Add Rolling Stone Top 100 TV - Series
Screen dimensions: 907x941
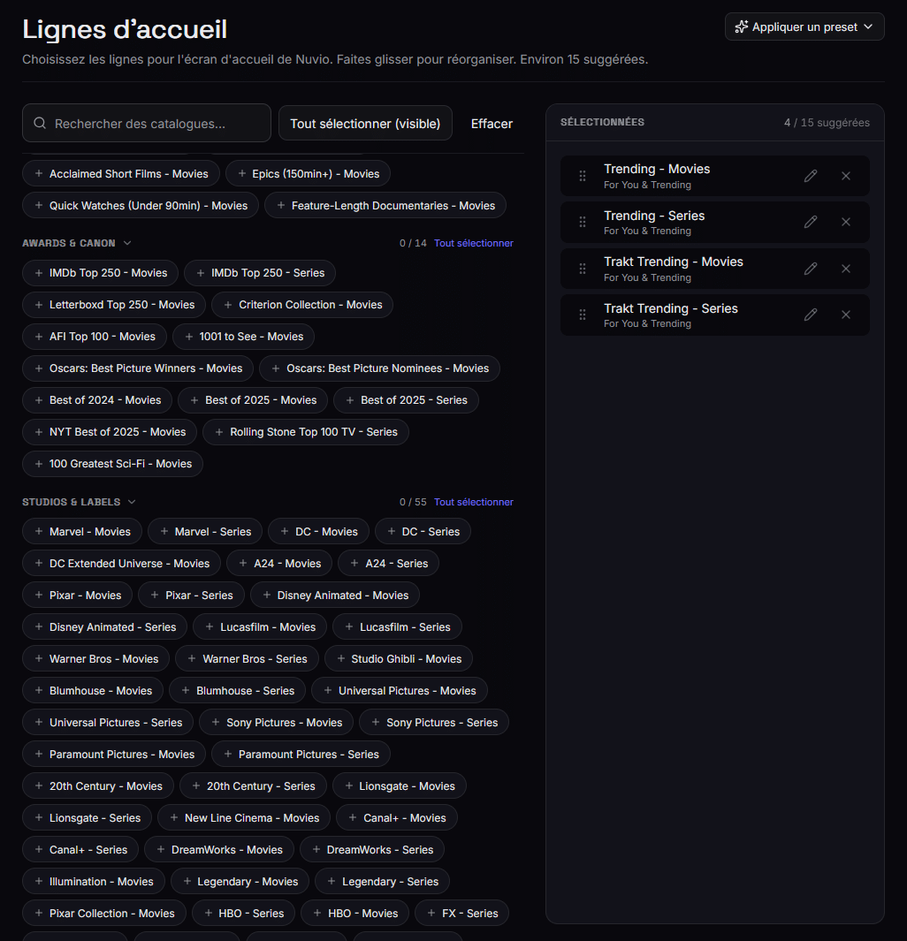click(306, 432)
